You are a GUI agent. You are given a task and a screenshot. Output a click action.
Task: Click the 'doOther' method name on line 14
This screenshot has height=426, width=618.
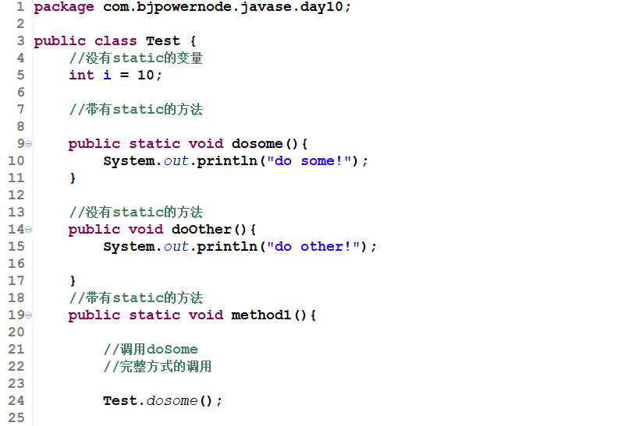tap(201, 229)
